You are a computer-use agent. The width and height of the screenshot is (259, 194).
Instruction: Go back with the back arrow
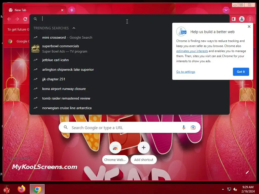[9, 19]
